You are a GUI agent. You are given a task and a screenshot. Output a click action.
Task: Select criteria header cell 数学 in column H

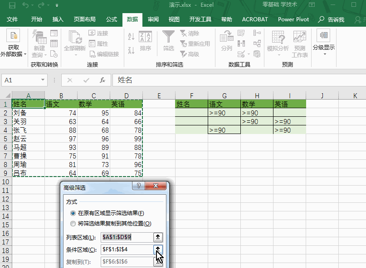coord(257,104)
